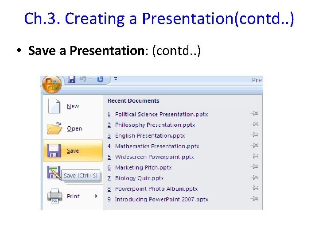Click the Save floppy icon in Quick Access Toolbar
The width and height of the screenshot is (319, 239).
tap(71, 79)
